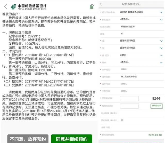This screenshot has height=143, width=165.
Task: Click the 第二代居民身份证 document type value
Action: [x=129, y=77]
